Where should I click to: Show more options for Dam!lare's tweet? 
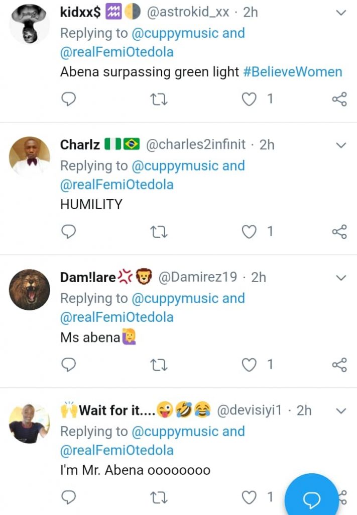point(341,278)
